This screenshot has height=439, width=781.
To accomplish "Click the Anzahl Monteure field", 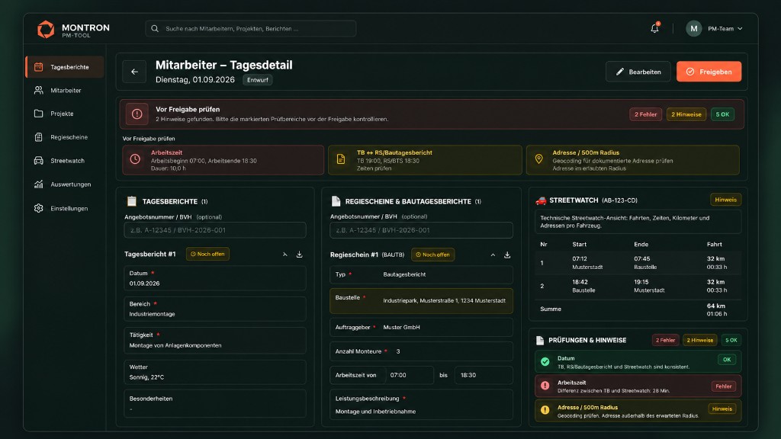I will click(x=421, y=351).
